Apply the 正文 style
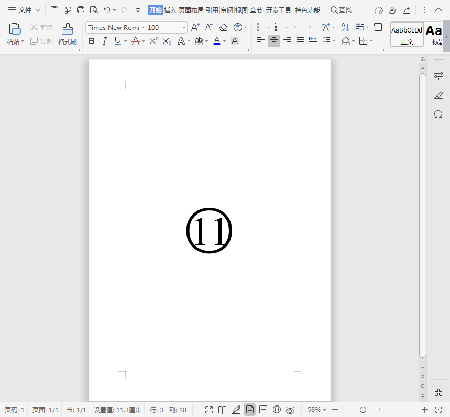The image size is (450, 417). coord(407,34)
